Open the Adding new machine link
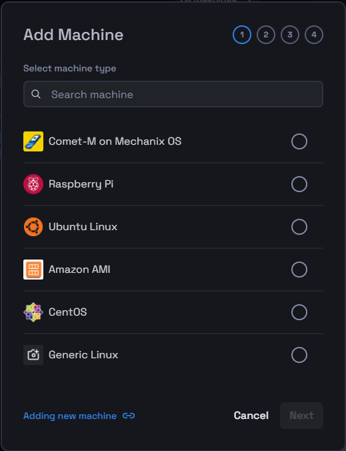 tap(70, 416)
